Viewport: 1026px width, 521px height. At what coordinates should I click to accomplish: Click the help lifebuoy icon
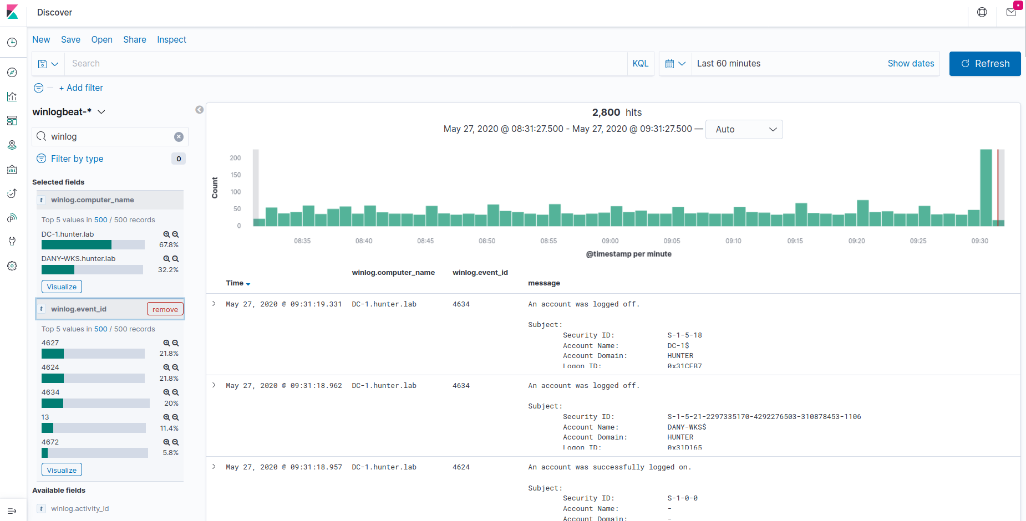pyautogui.click(x=982, y=12)
